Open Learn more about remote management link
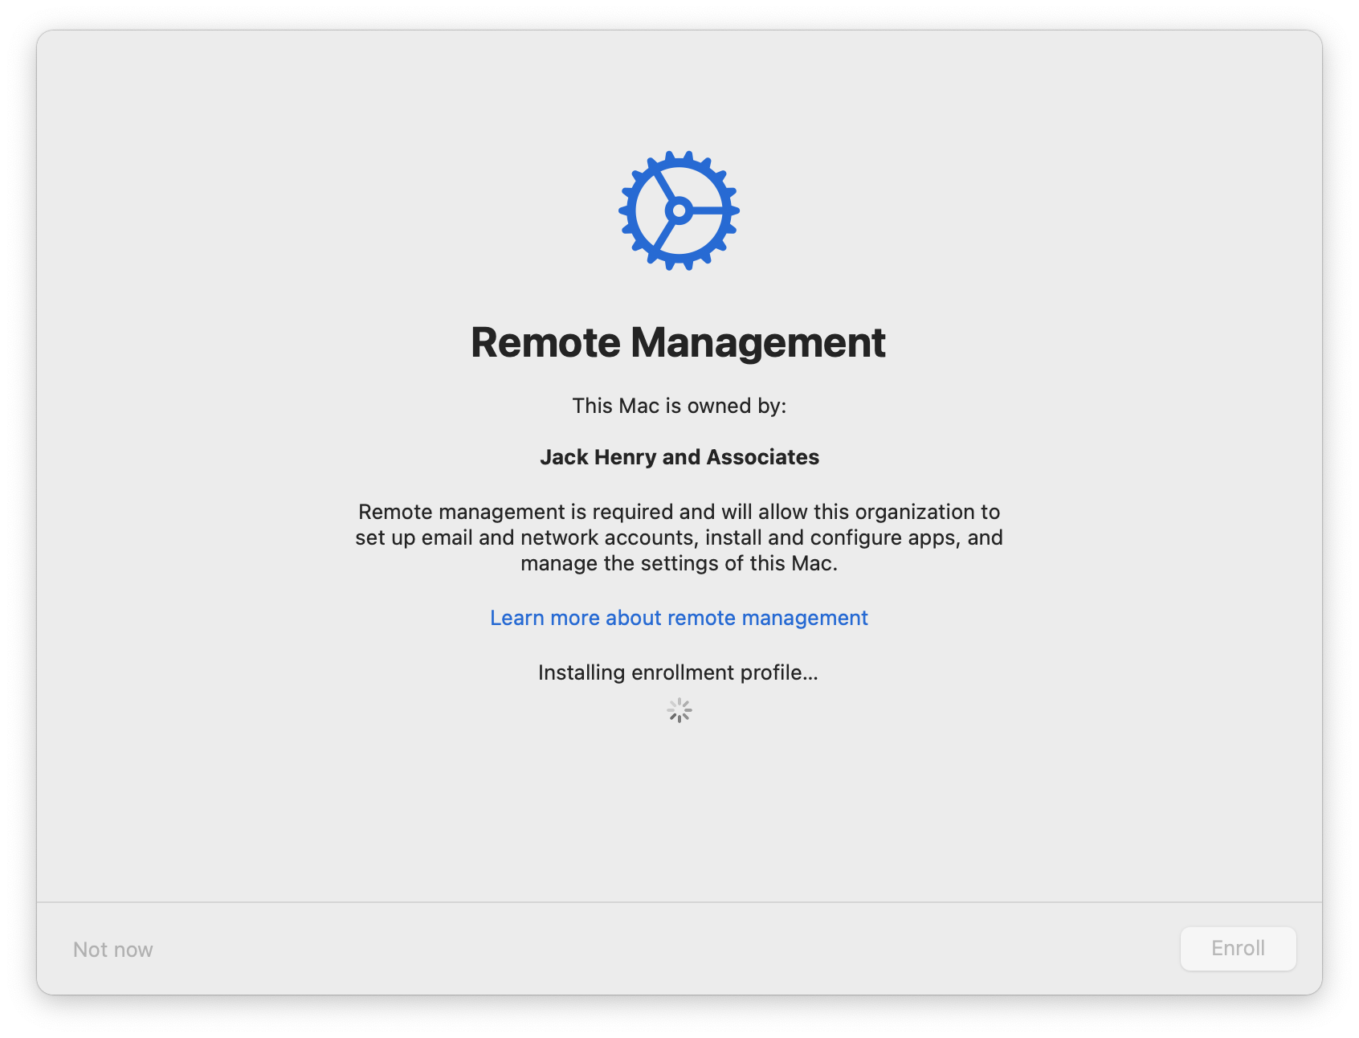Viewport: 1359px width, 1038px height. [679, 618]
